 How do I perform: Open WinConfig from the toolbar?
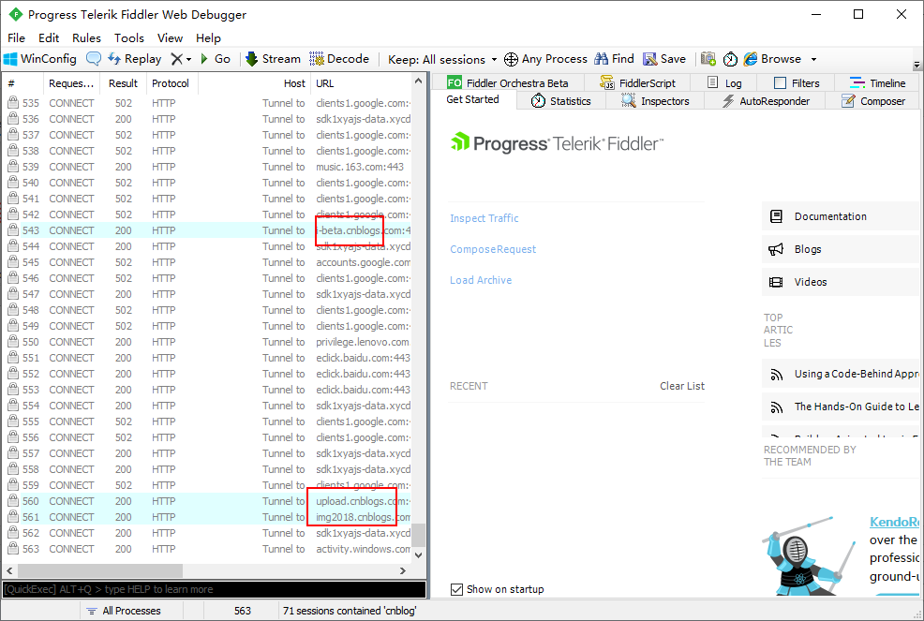40,59
